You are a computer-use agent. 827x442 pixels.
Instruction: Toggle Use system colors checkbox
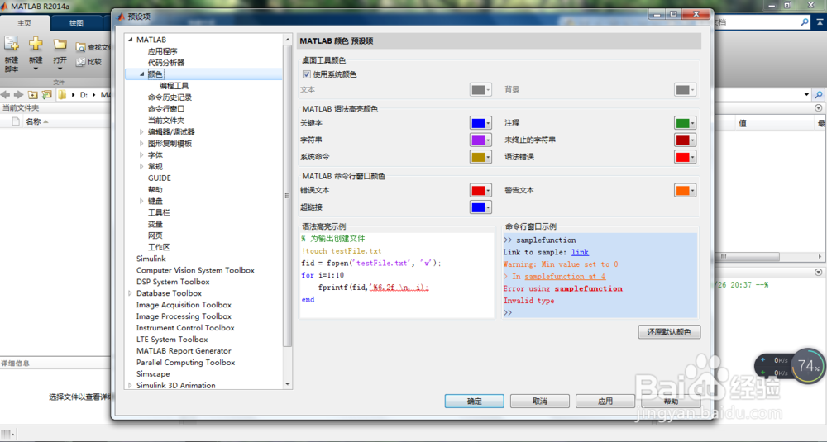307,74
